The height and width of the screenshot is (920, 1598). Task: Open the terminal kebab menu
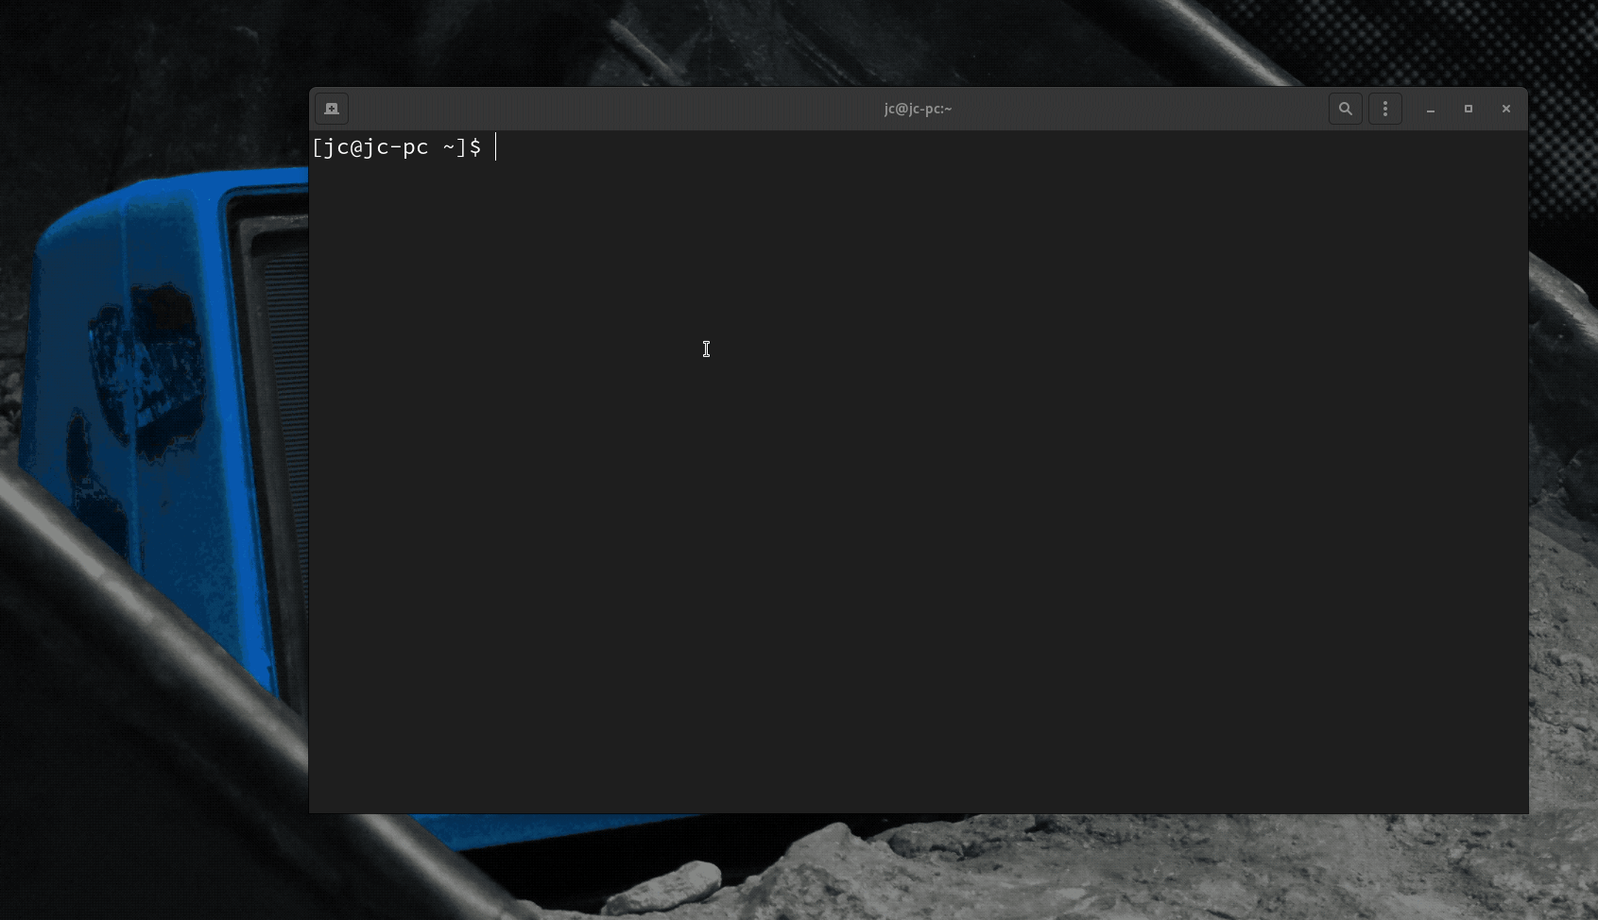(x=1385, y=109)
